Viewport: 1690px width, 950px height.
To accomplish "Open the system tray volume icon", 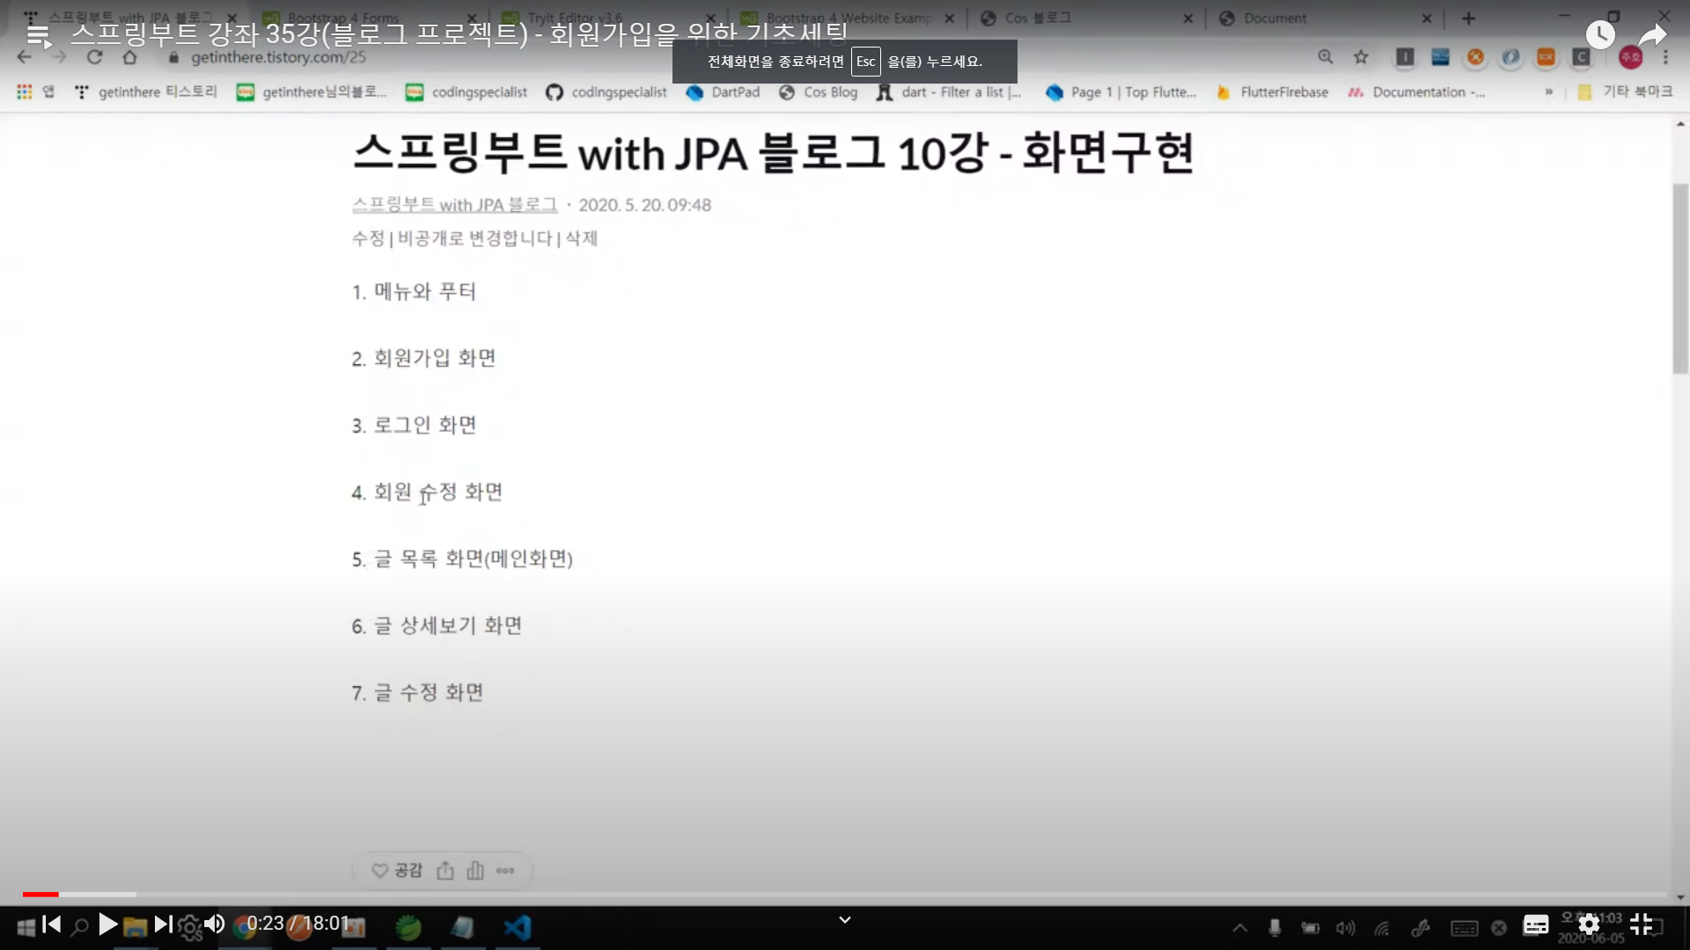I will tap(1345, 927).
